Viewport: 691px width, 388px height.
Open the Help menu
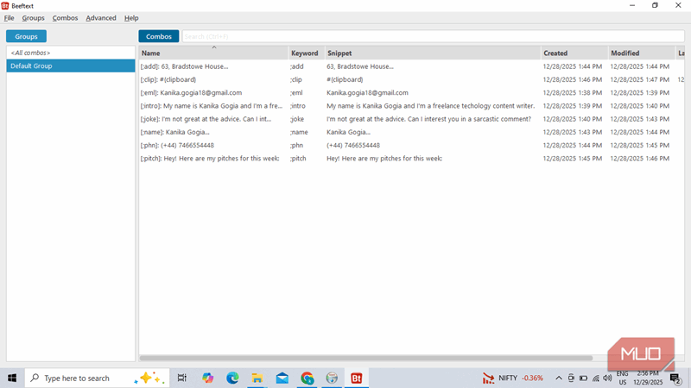(x=131, y=18)
